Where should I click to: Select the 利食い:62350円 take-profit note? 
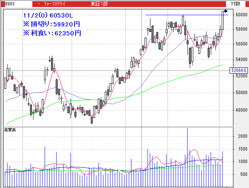point(51,33)
